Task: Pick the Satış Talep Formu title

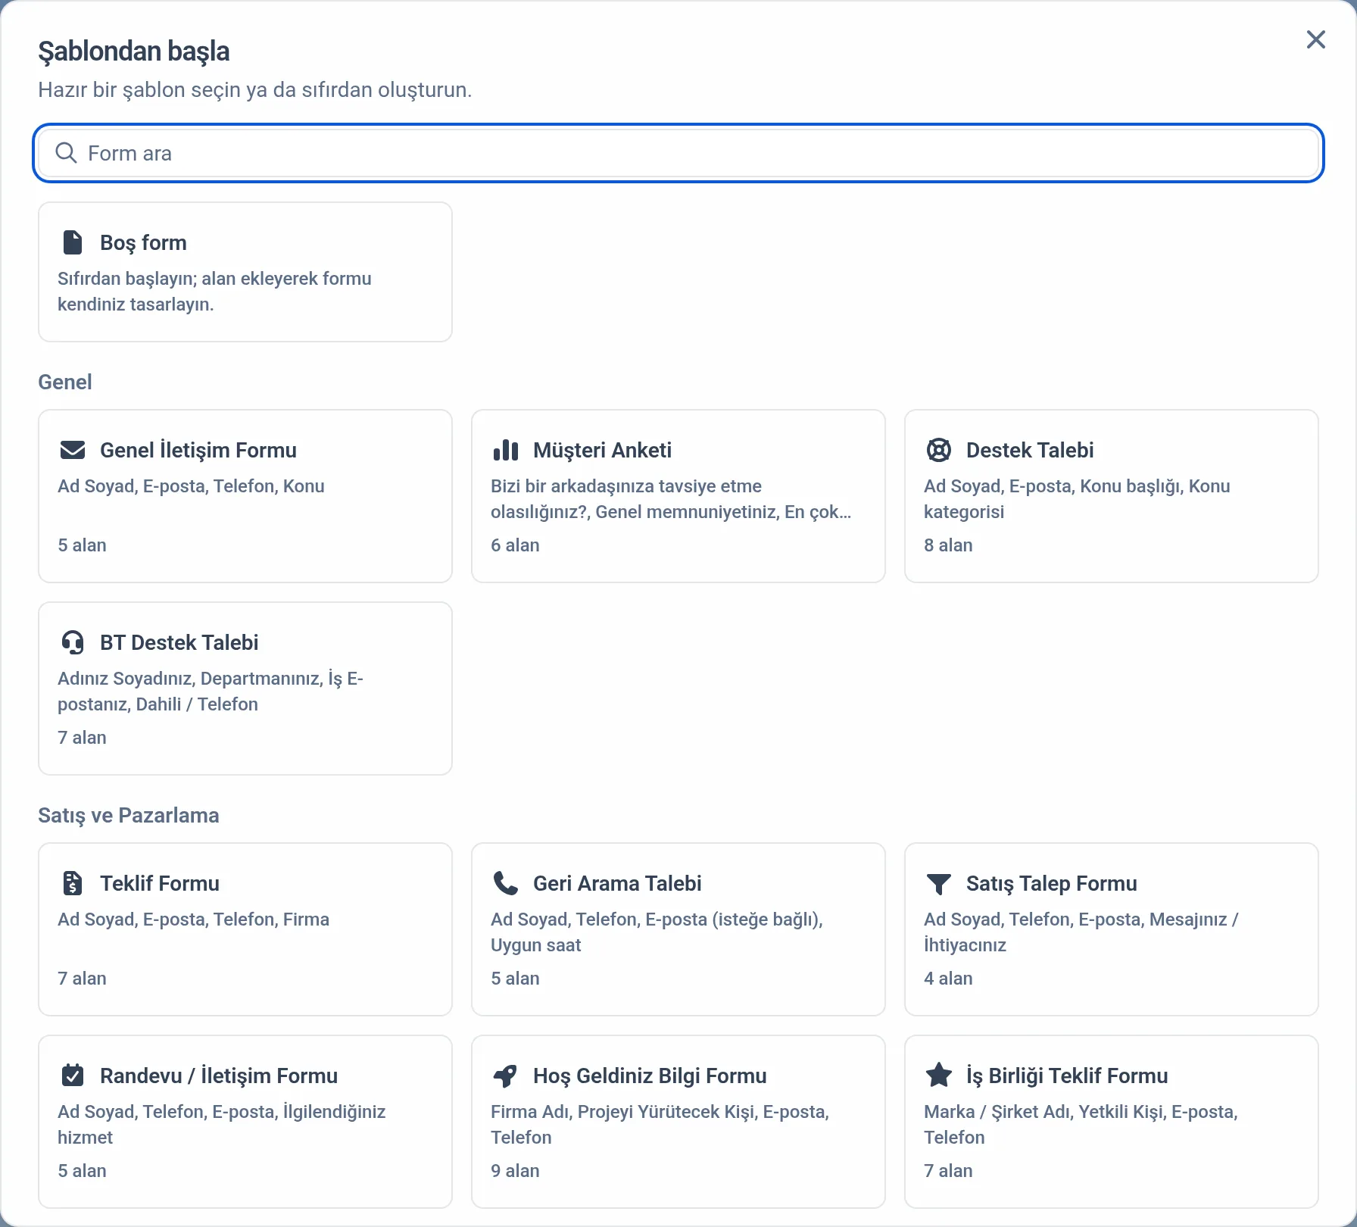Action: [x=1052, y=883]
